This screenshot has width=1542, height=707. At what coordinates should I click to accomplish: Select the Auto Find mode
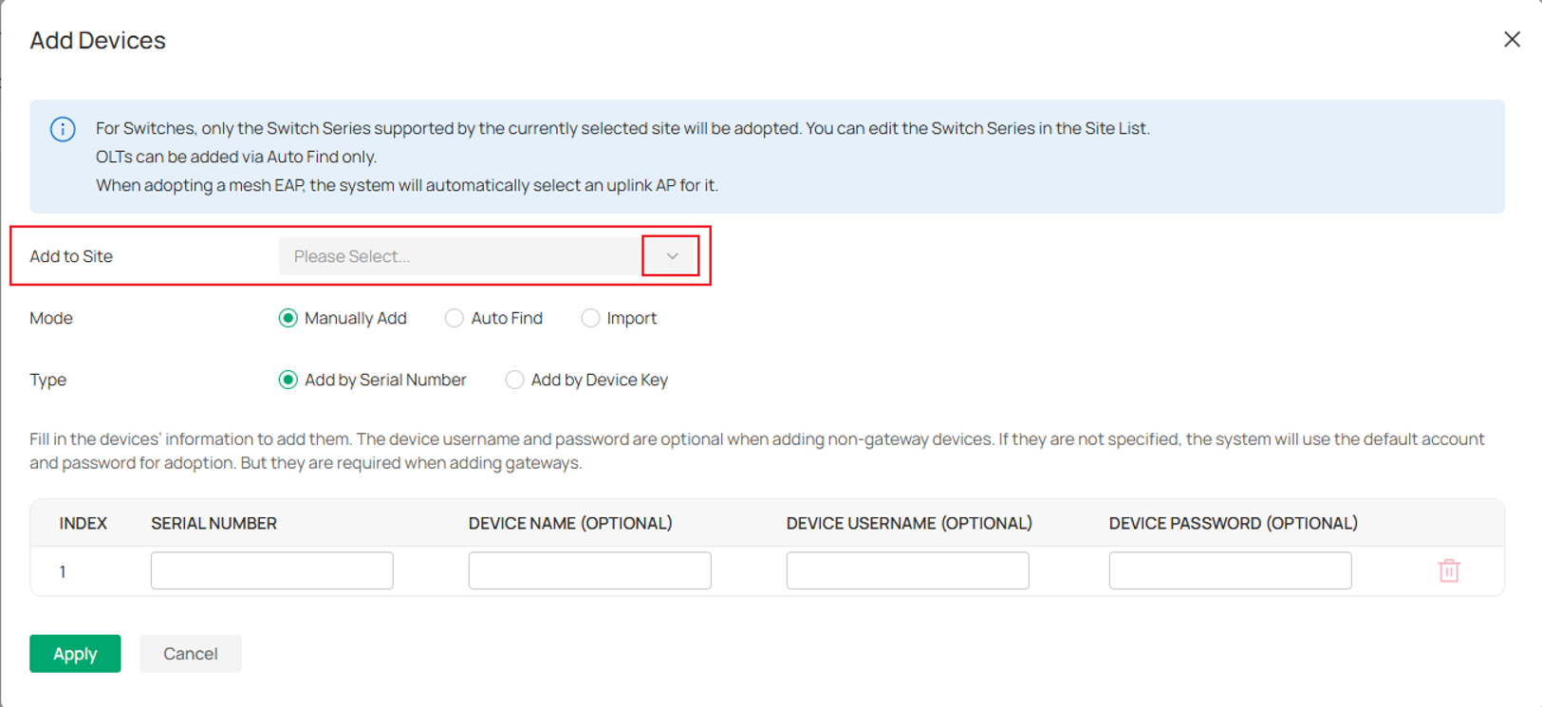click(493, 318)
